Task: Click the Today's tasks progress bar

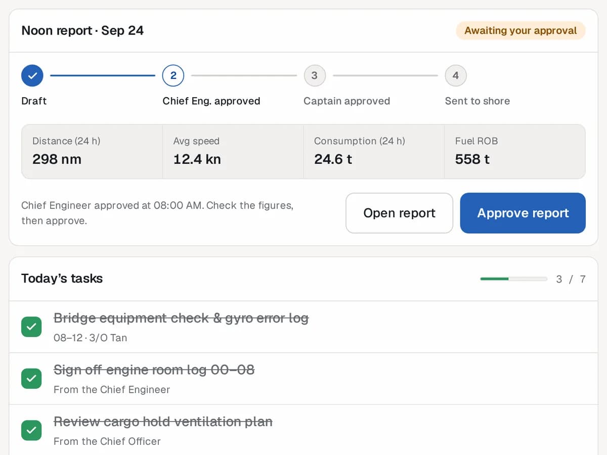Action: (x=513, y=279)
